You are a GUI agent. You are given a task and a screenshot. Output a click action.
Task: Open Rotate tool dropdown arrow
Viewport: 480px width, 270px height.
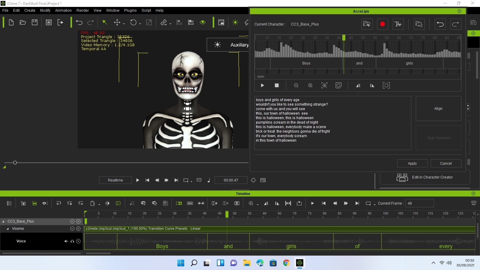pyautogui.click(x=140, y=24)
